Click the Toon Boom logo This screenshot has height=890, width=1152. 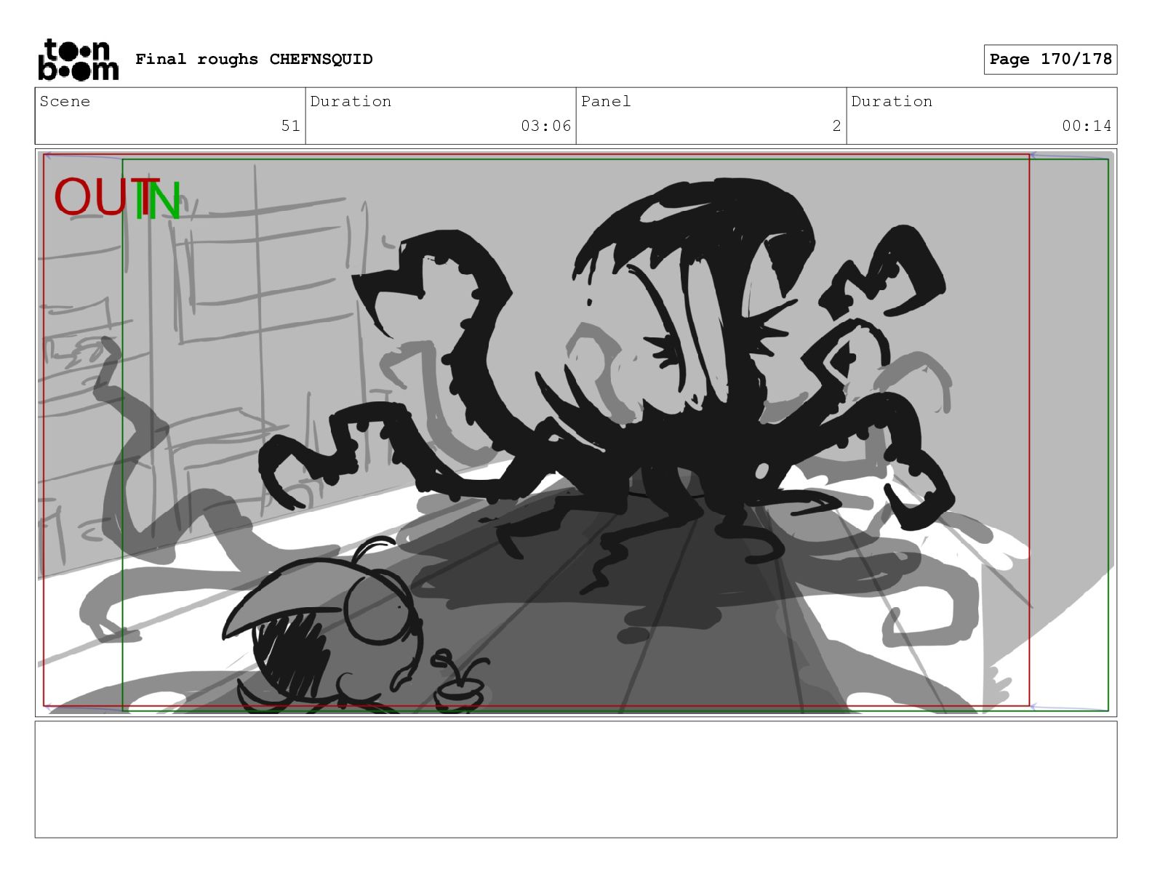[x=78, y=60]
